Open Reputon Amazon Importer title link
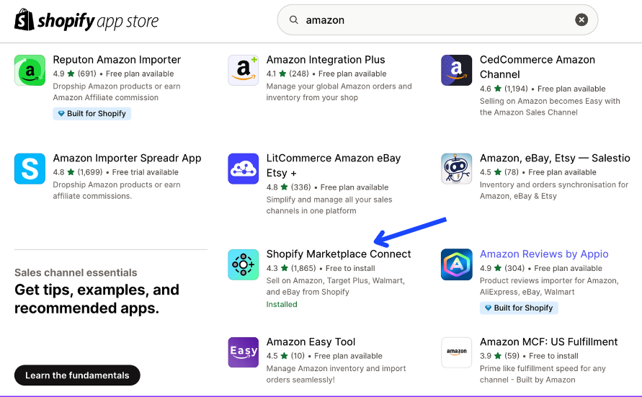This screenshot has width=642, height=397. [x=117, y=60]
